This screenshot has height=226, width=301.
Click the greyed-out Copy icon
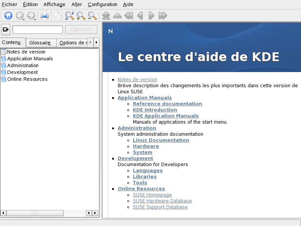58,16
